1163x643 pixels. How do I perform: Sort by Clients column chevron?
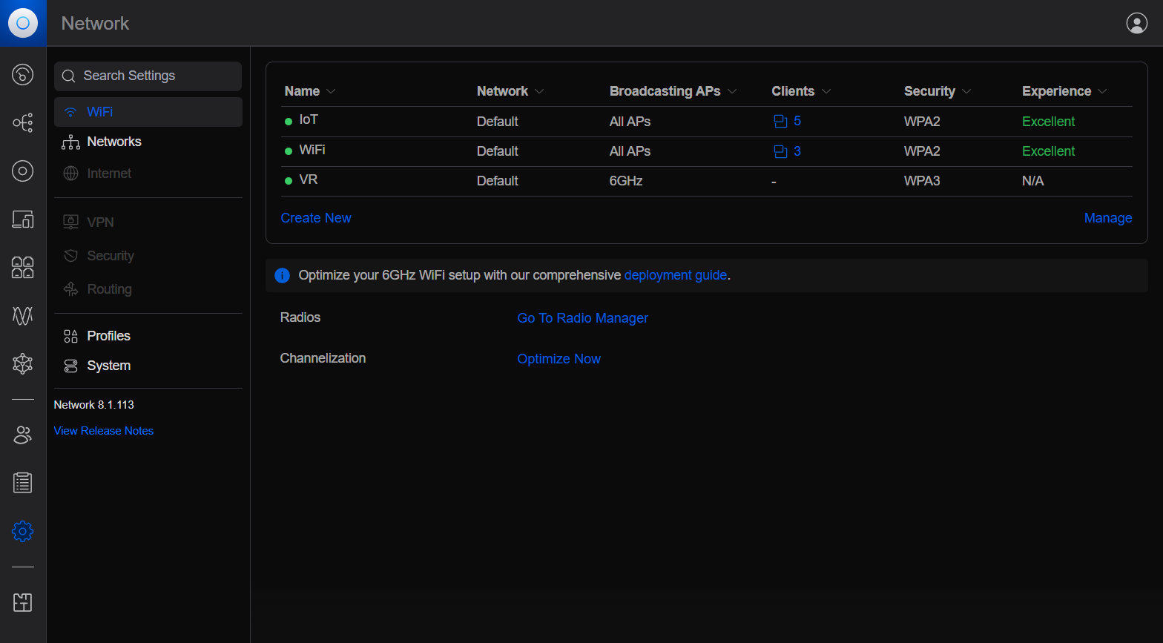(826, 91)
